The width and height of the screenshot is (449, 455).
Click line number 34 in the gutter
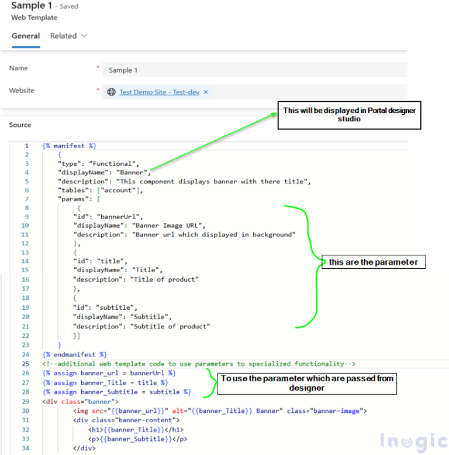26,449
